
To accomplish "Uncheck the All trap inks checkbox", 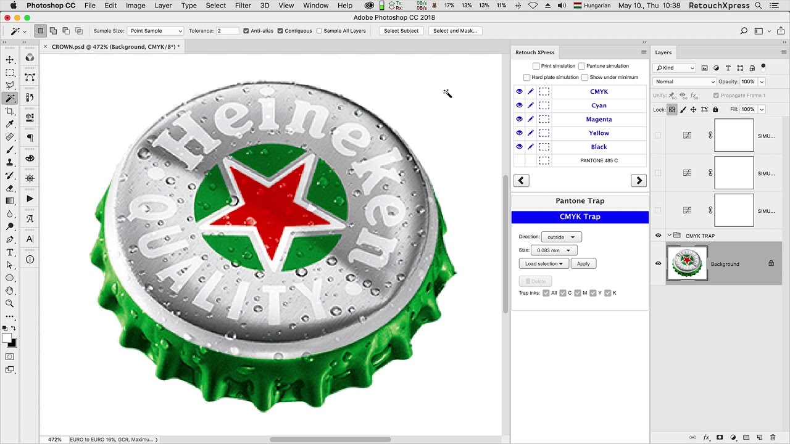I will 546,293.
